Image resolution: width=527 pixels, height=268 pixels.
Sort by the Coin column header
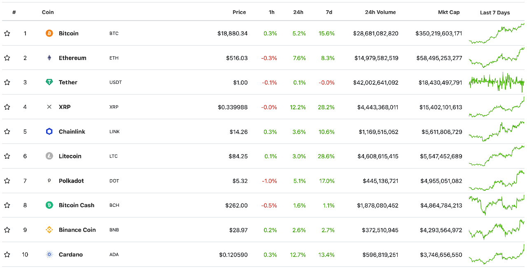[48, 12]
